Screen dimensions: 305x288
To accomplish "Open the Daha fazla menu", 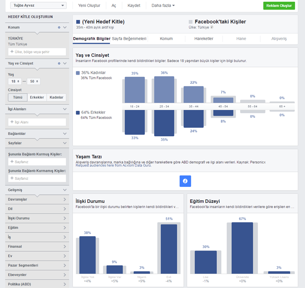I will pyautogui.click(x=163, y=5).
